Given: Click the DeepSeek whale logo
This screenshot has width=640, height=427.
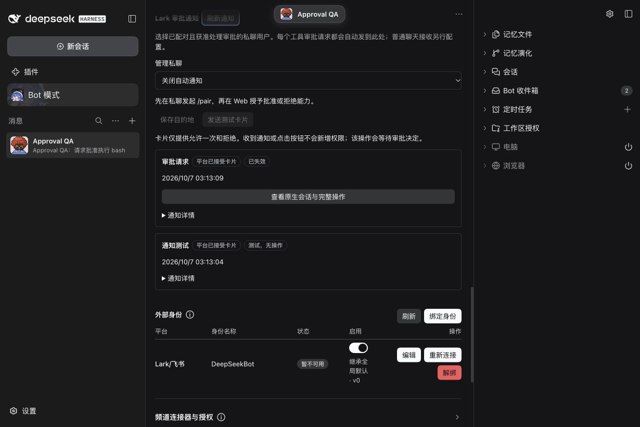Looking at the screenshot, I should click(x=15, y=19).
